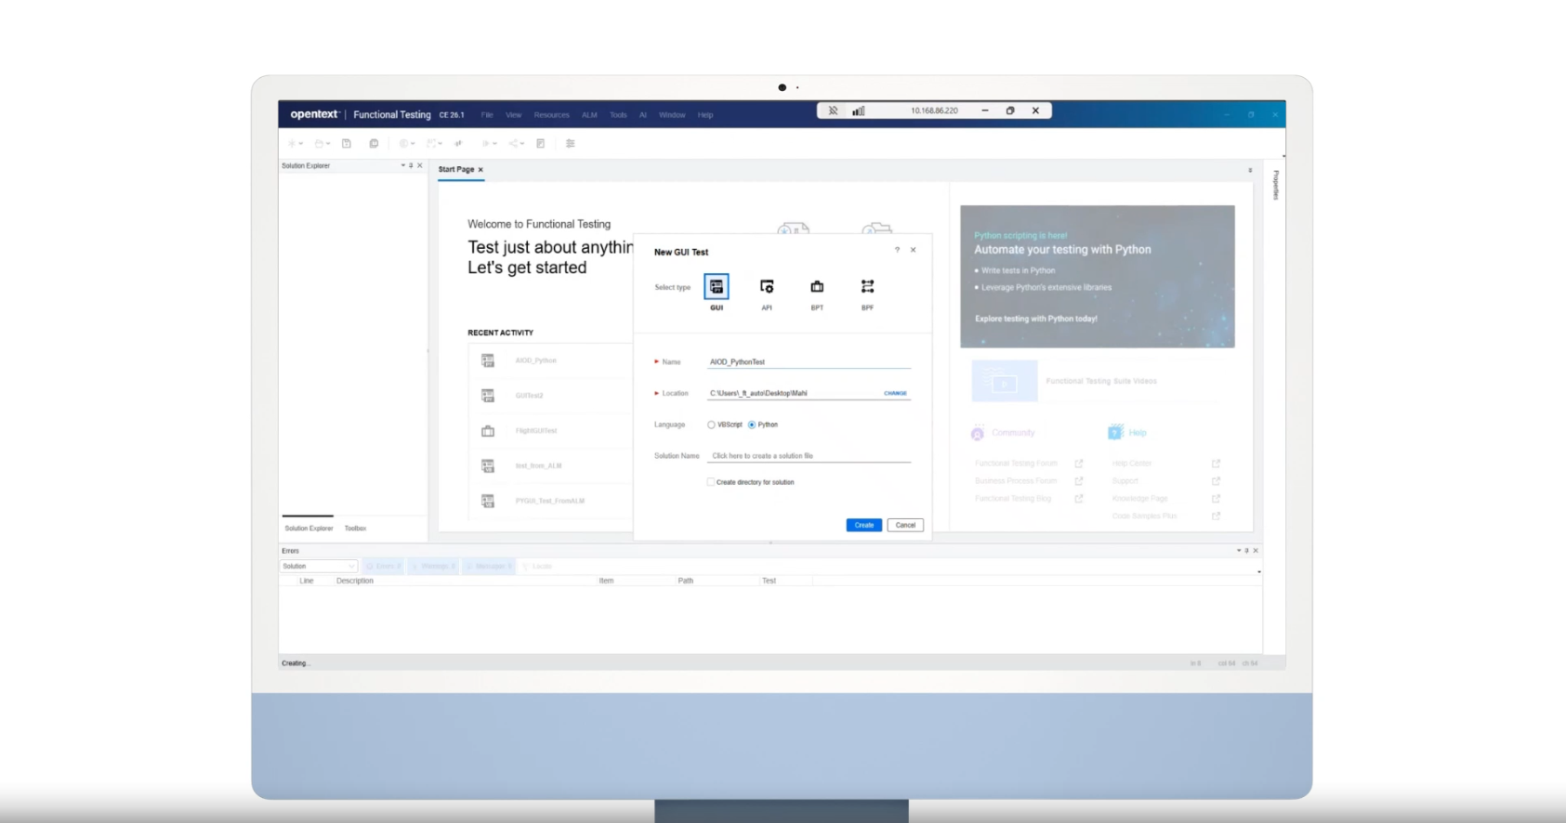Click the CHANGE location link
The image size is (1566, 823).
coord(894,393)
